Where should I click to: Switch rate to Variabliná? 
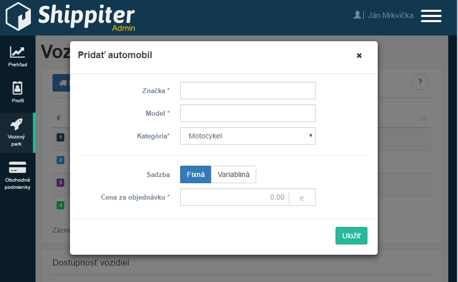pyautogui.click(x=233, y=174)
